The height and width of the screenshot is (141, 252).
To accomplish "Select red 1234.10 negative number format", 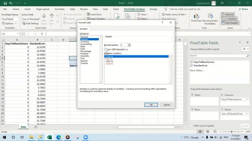I will coord(109,59).
